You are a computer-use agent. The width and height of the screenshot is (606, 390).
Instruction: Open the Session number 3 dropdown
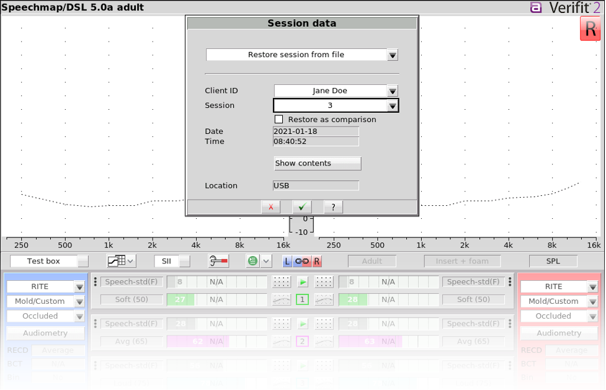pos(393,106)
